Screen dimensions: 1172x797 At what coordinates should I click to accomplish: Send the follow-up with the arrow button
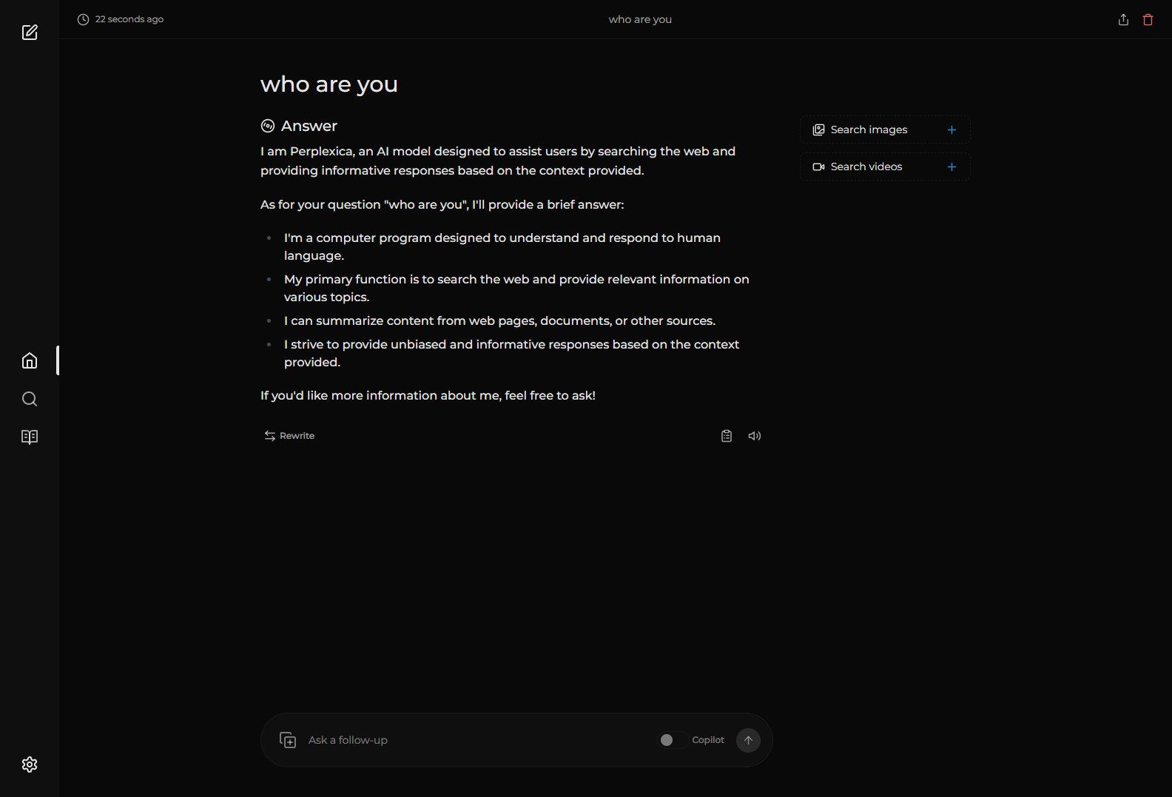point(748,740)
